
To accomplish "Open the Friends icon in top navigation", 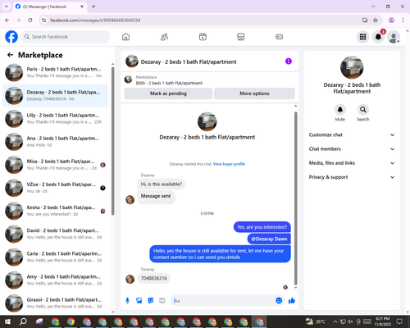I will pyautogui.click(x=164, y=37).
